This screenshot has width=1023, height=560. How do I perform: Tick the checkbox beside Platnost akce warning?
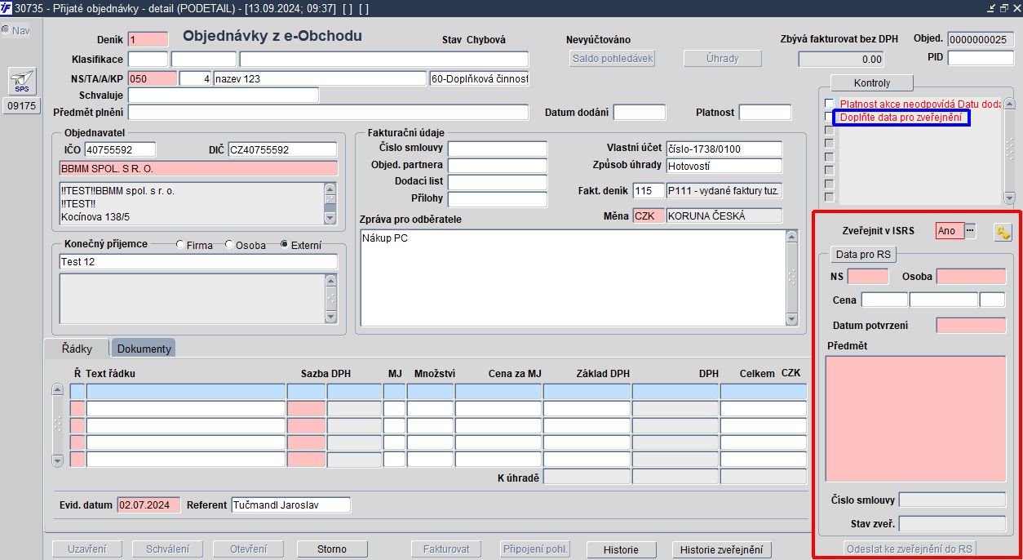tap(830, 104)
